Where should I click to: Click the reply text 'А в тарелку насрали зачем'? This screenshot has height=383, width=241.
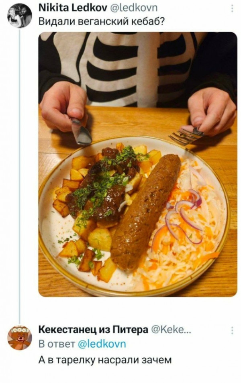point(105,360)
